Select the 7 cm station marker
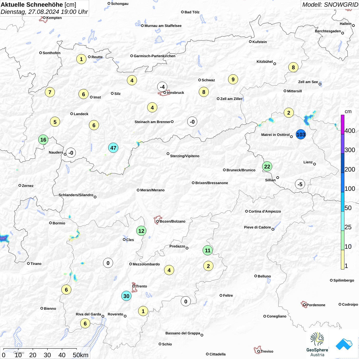 coord(50,92)
